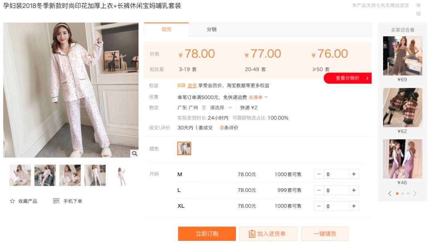Viewport: 431px width, 244px height.
Task: Click the size M quantity input field
Action: pyautogui.click(x=336, y=174)
